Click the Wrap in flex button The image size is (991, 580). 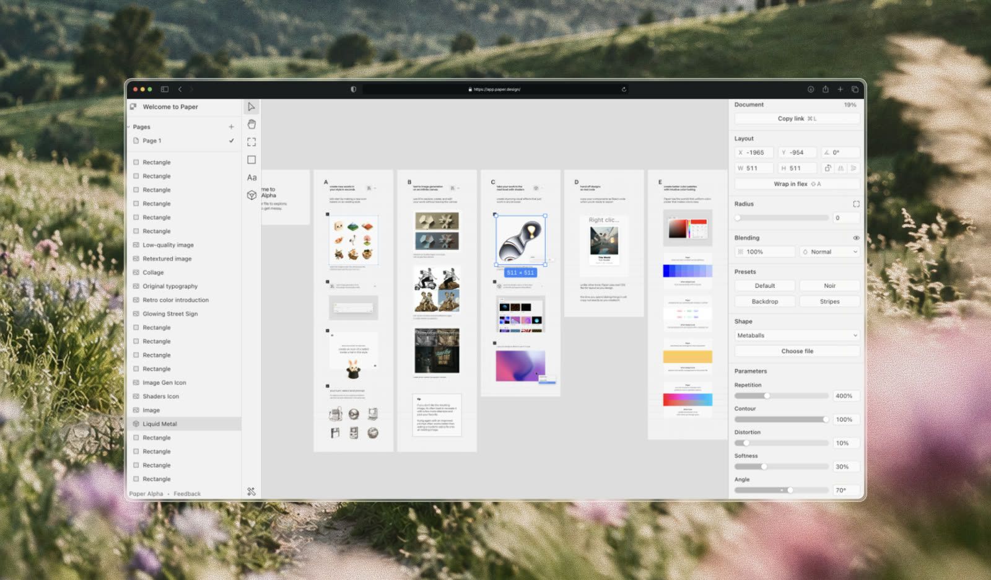pyautogui.click(x=797, y=184)
